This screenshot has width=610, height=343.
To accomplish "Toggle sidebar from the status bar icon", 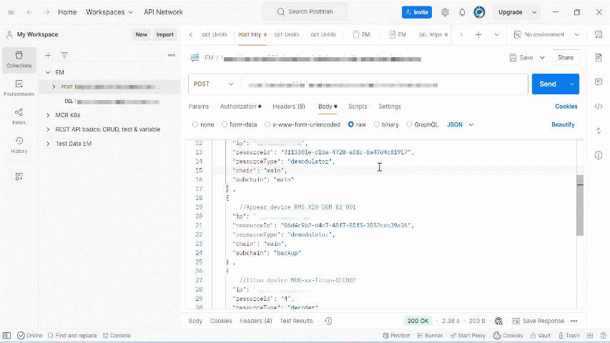I will click(6, 336).
